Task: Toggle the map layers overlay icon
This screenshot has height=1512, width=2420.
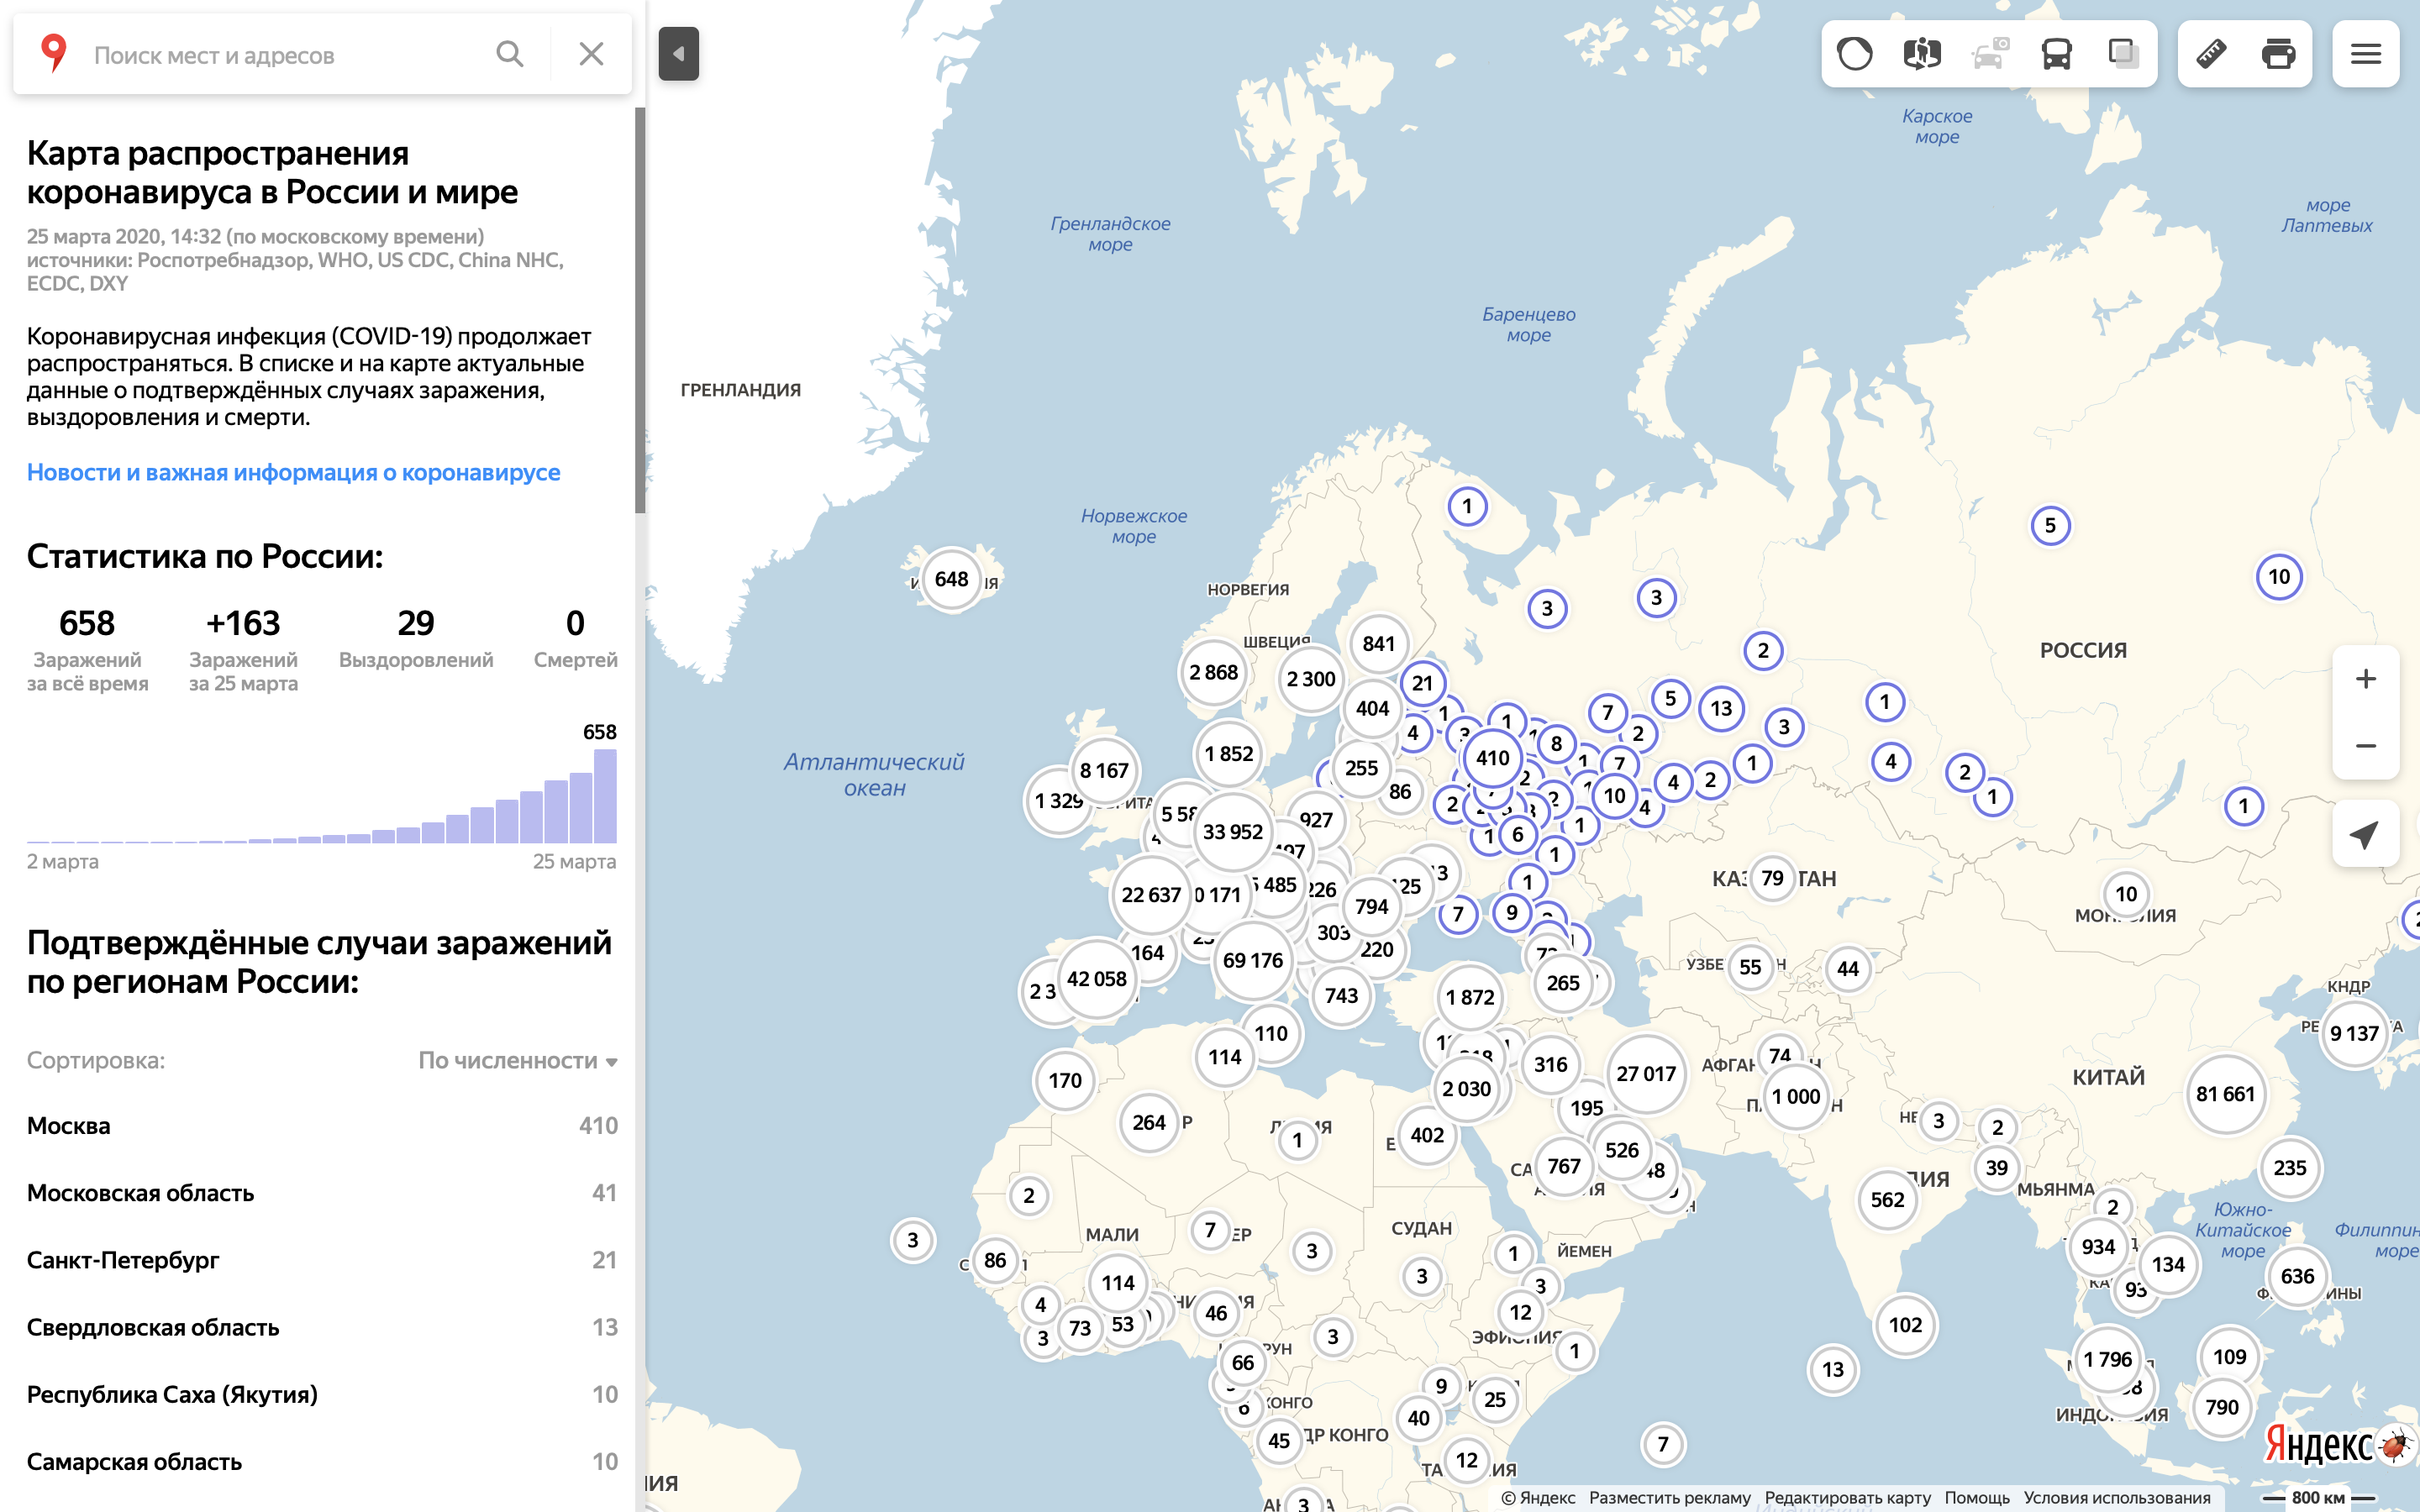Action: click(2123, 54)
